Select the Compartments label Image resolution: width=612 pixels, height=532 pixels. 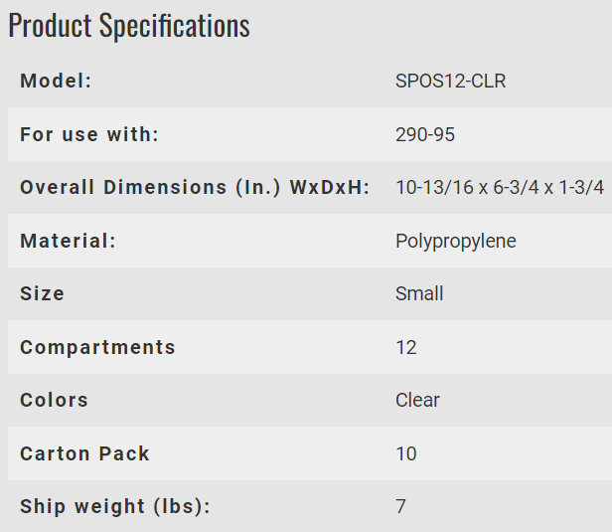click(x=98, y=348)
